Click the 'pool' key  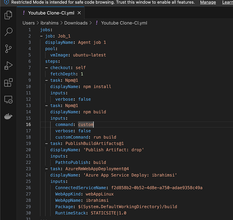click(x=50, y=49)
